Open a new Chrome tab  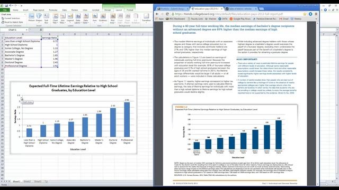coord(261,9)
